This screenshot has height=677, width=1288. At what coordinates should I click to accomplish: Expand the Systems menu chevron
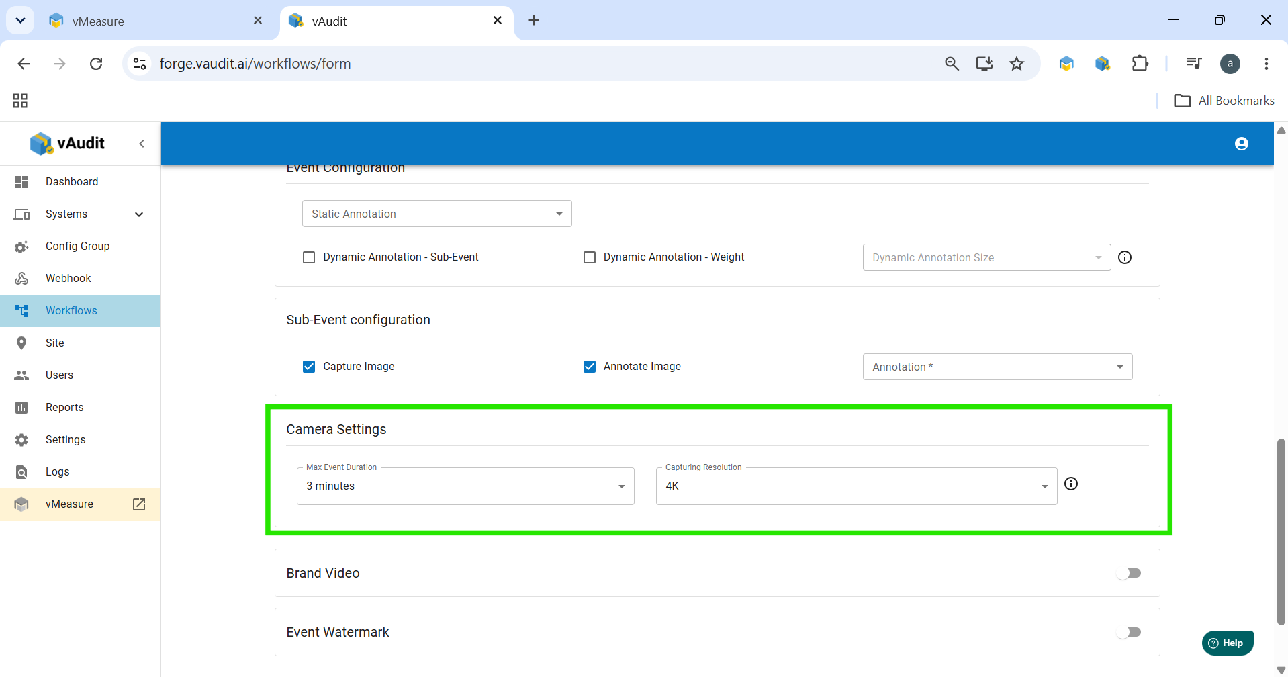click(x=139, y=214)
